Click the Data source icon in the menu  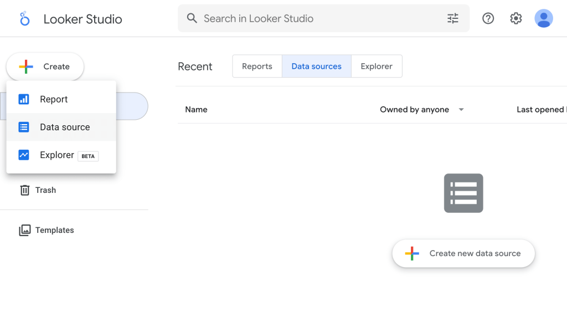[24, 127]
